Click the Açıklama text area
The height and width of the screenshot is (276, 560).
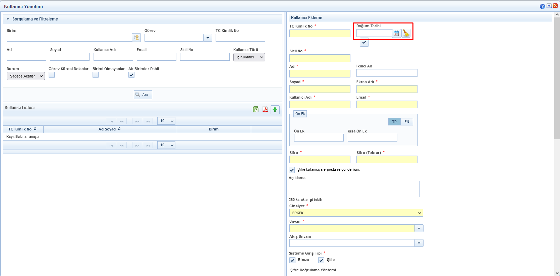click(x=354, y=189)
